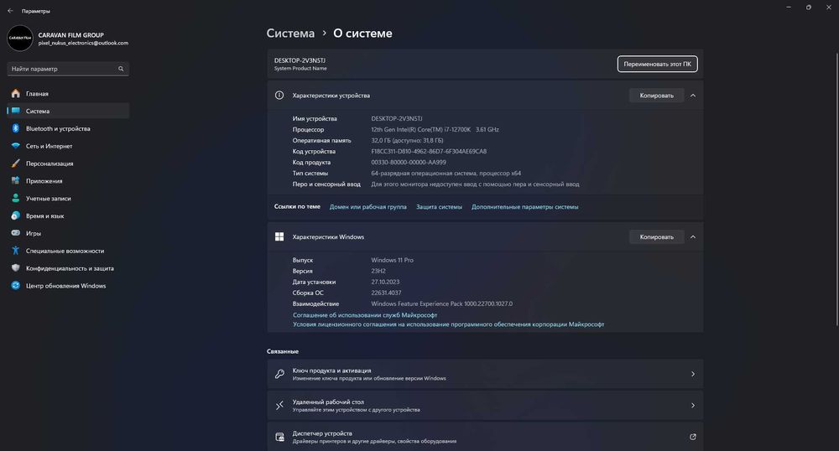The width and height of the screenshot is (839, 451).
Task: Click the Время и язык globe icon
Action: (15, 215)
